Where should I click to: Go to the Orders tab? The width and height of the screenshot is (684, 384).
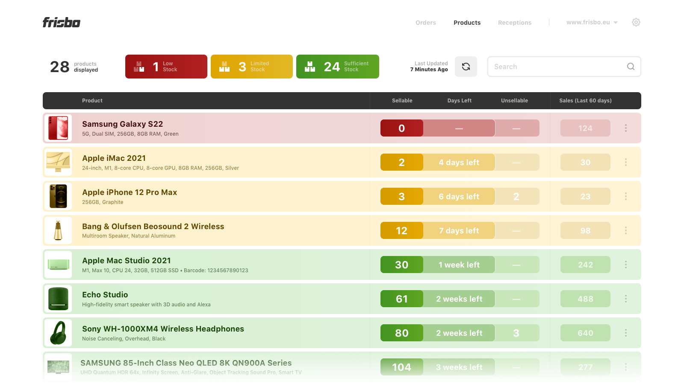(426, 23)
